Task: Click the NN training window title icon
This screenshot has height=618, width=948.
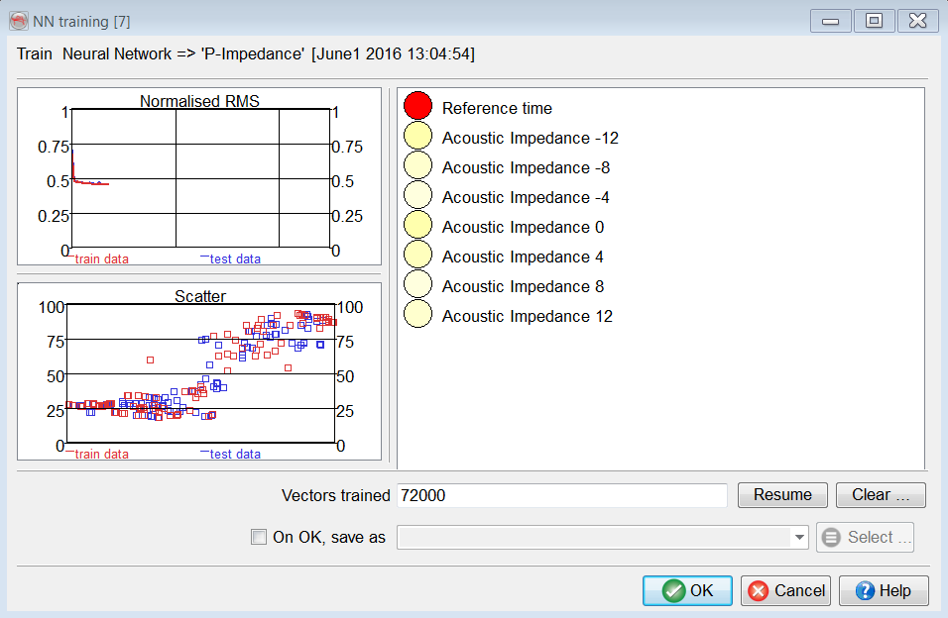Action: tap(19, 21)
